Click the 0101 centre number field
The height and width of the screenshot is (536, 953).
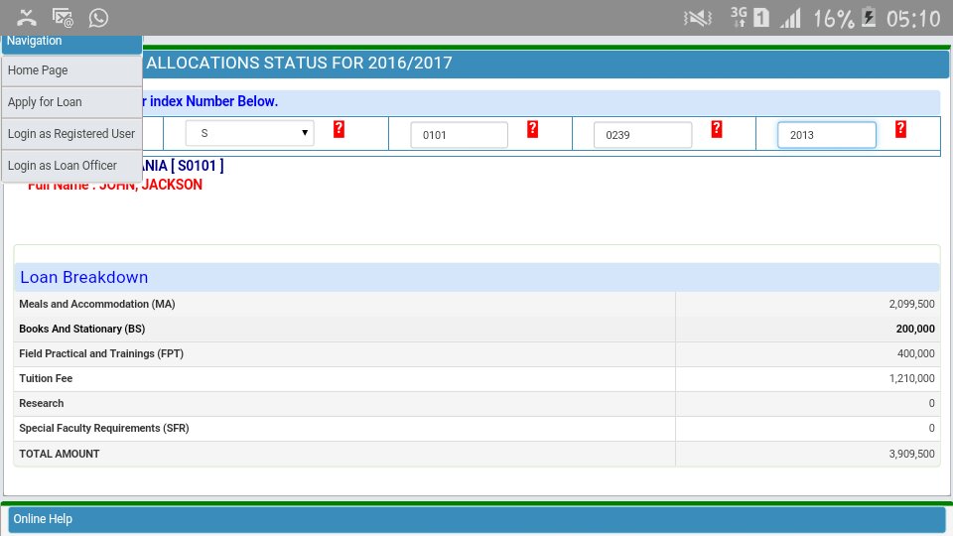point(459,135)
